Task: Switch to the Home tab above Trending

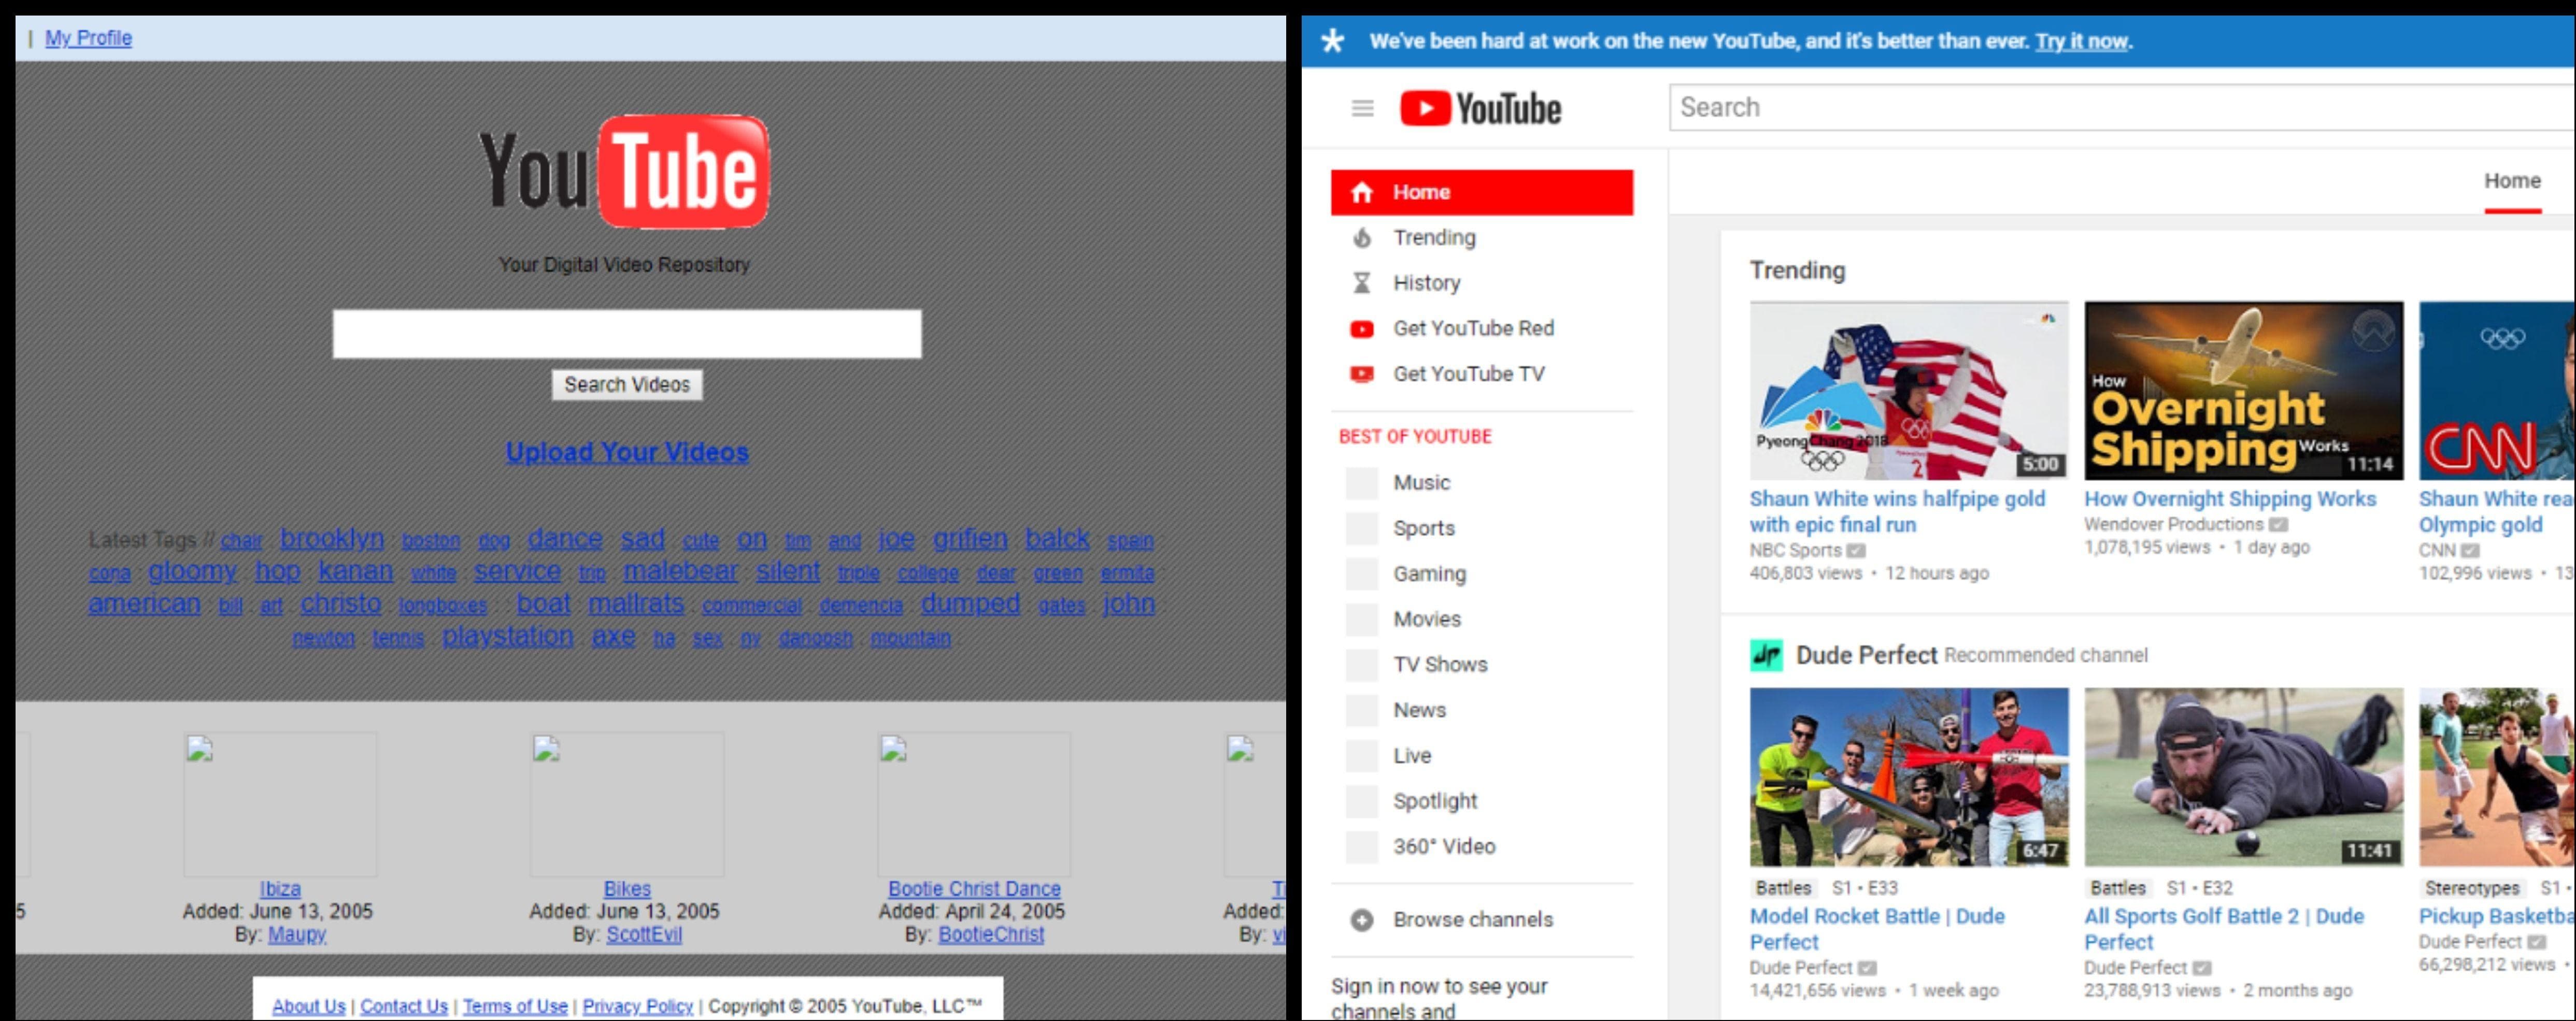Action: coord(2513,181)
